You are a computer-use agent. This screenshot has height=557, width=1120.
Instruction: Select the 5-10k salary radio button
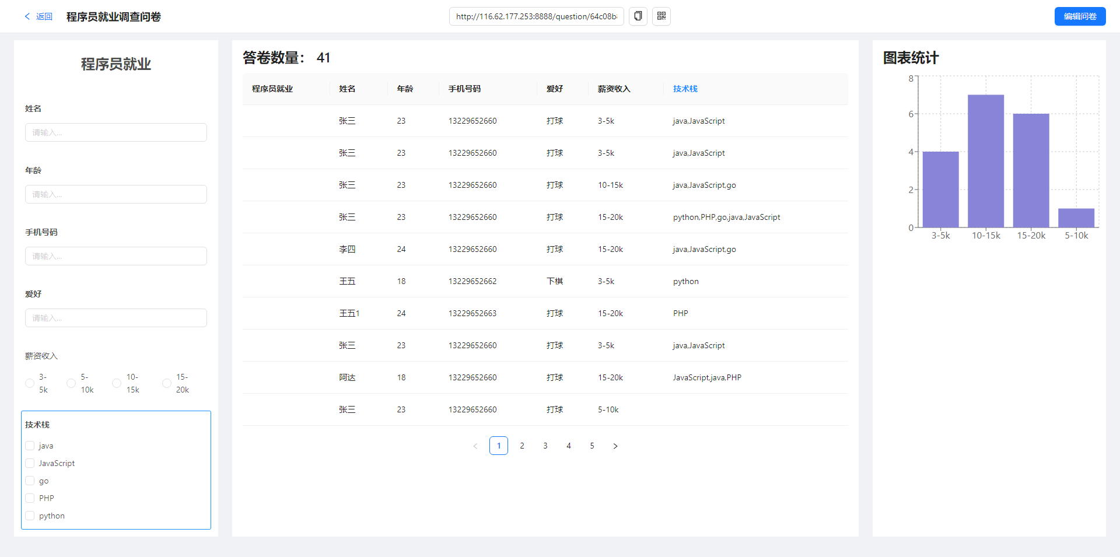point(71,383)
